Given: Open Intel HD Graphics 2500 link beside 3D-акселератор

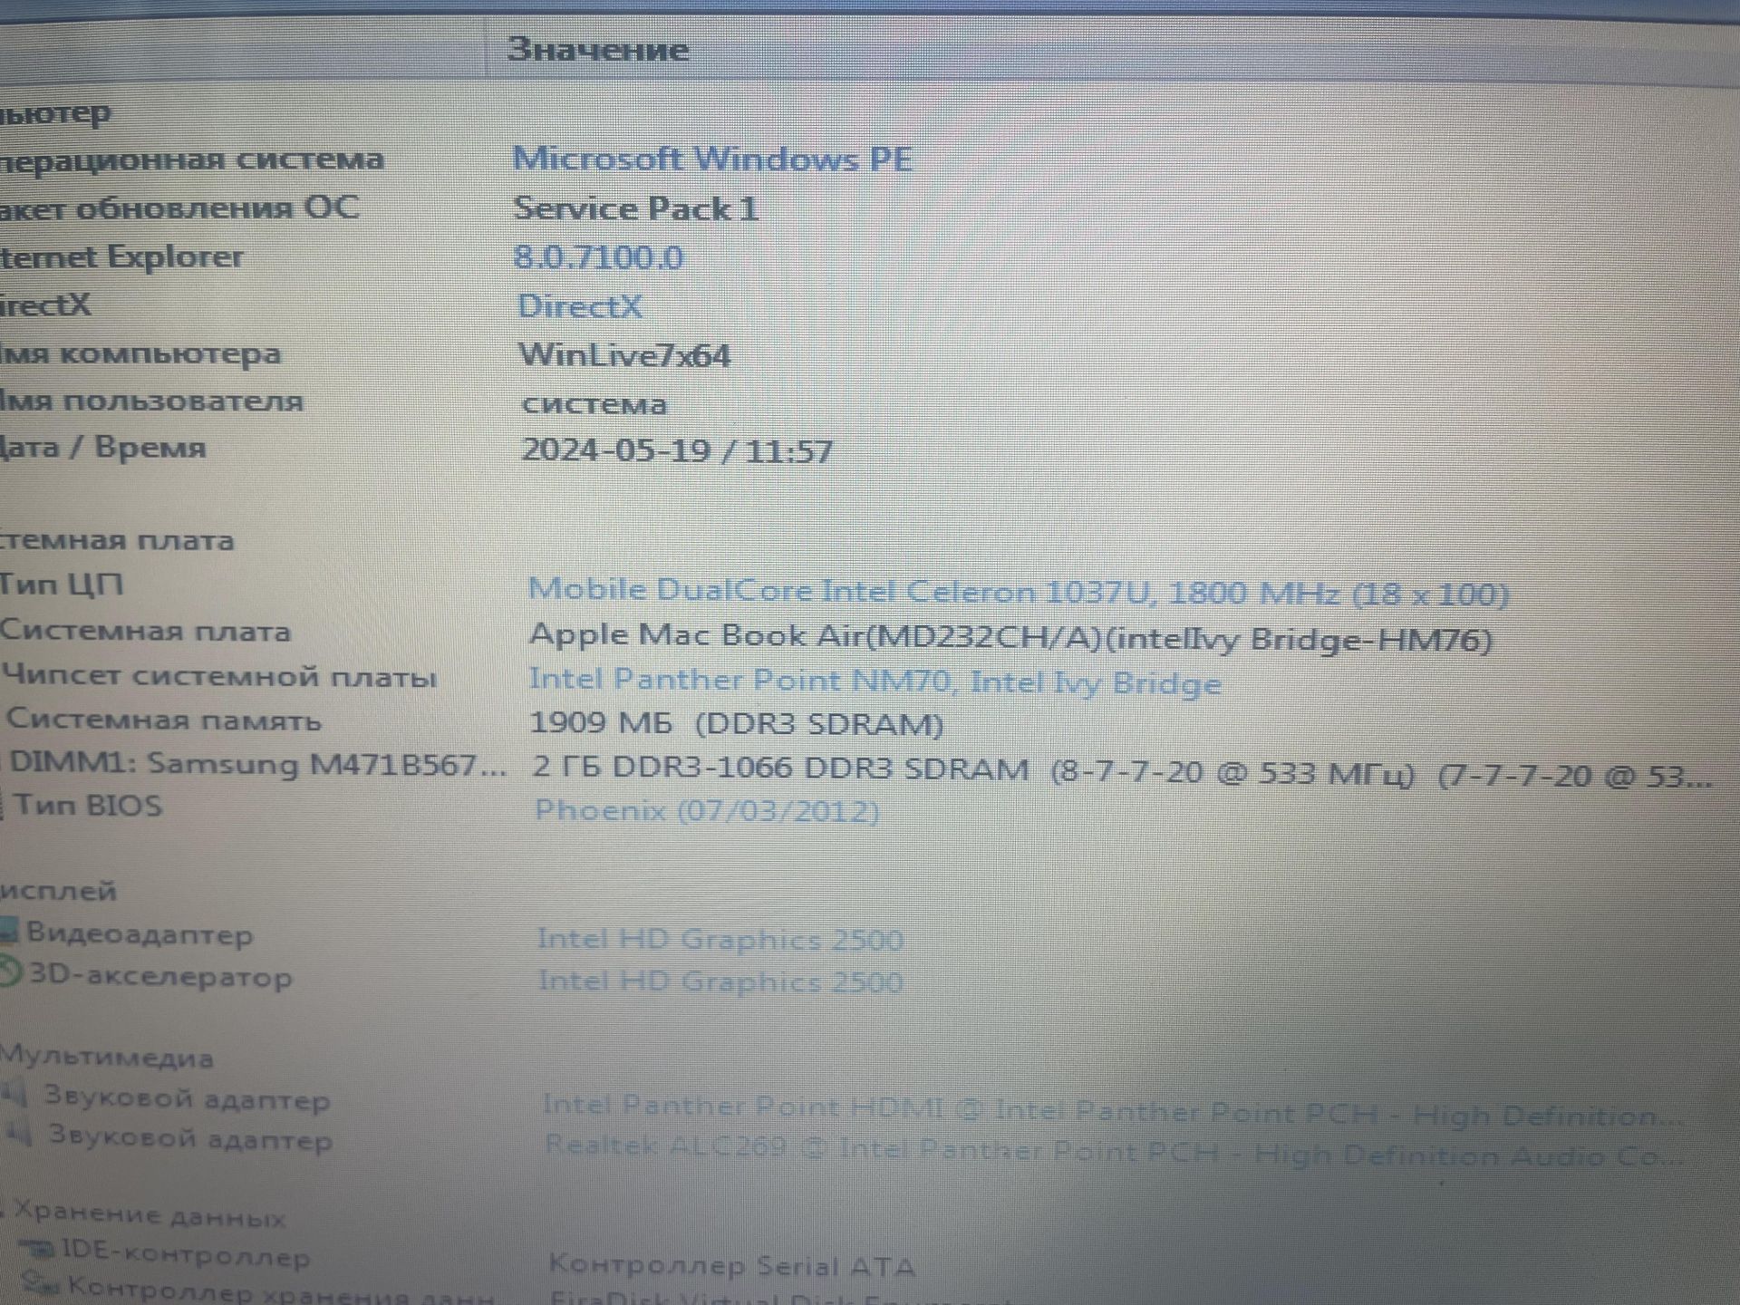Looking at the screenshot, I should click(721, 981).
